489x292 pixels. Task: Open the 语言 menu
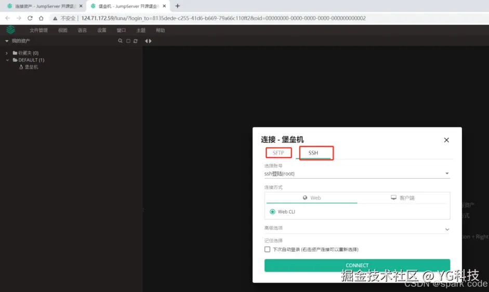click(82, 30)
